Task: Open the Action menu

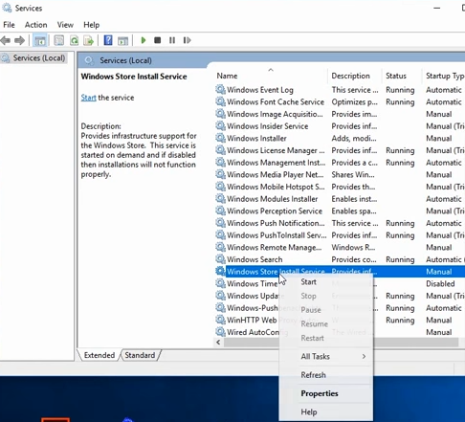Action: [x=35, y=25]
